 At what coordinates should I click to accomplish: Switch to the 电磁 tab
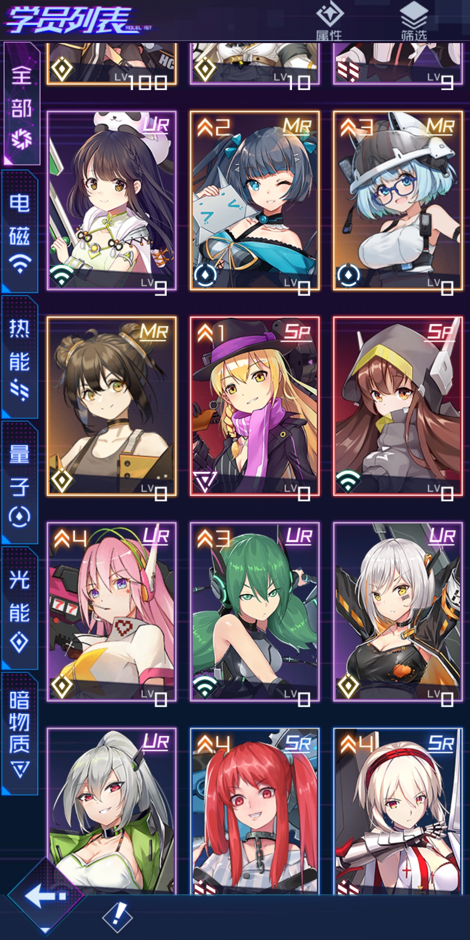[x=20, y=231]
